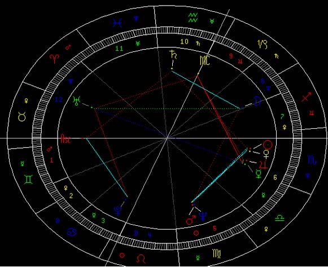Click the yellow Taurus zodiac sign

[22, 117]
